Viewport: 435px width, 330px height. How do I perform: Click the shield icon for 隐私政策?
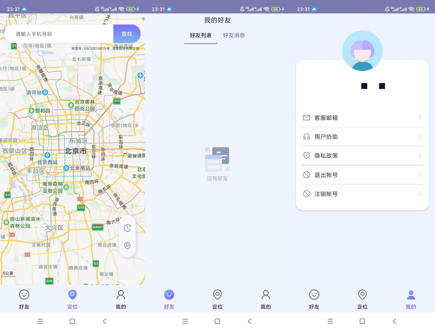(x=307, y=156)
